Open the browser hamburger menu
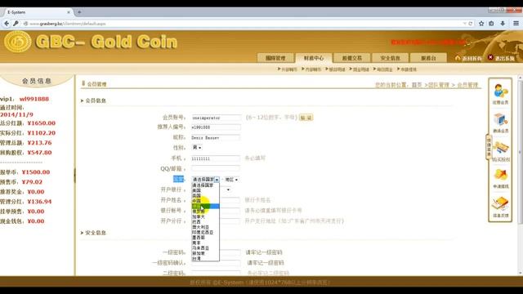This screenshot has height=294, width=523. pyautogui.click(x=516, y=24)
